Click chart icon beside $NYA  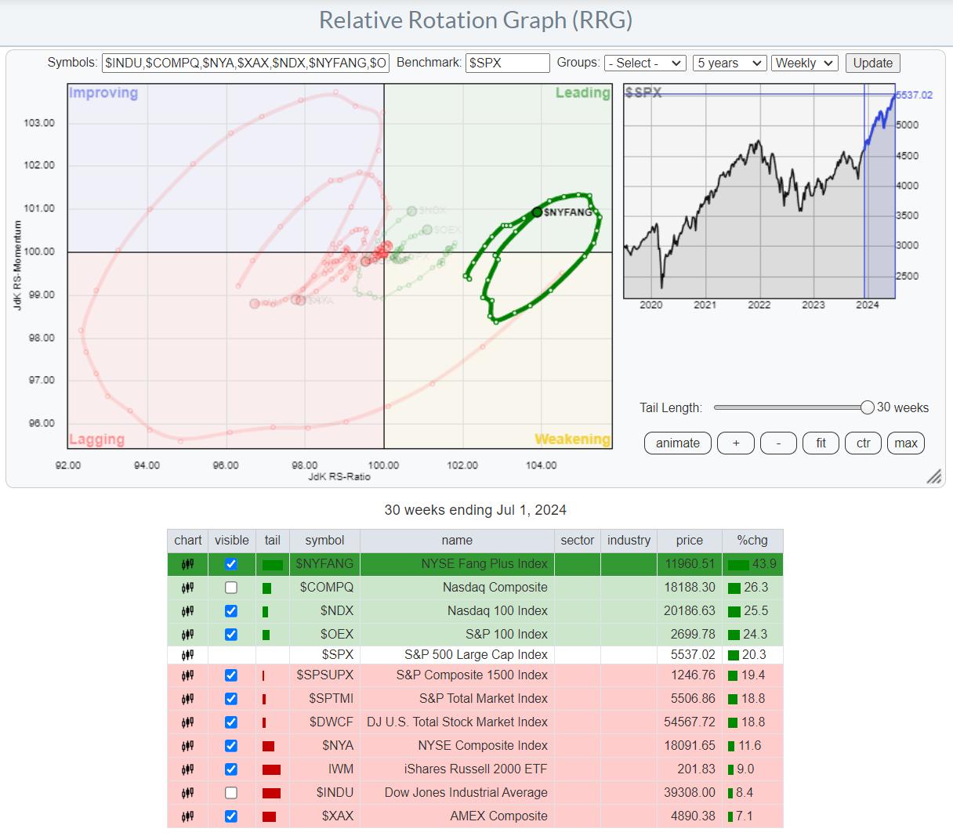coord(188,746)
